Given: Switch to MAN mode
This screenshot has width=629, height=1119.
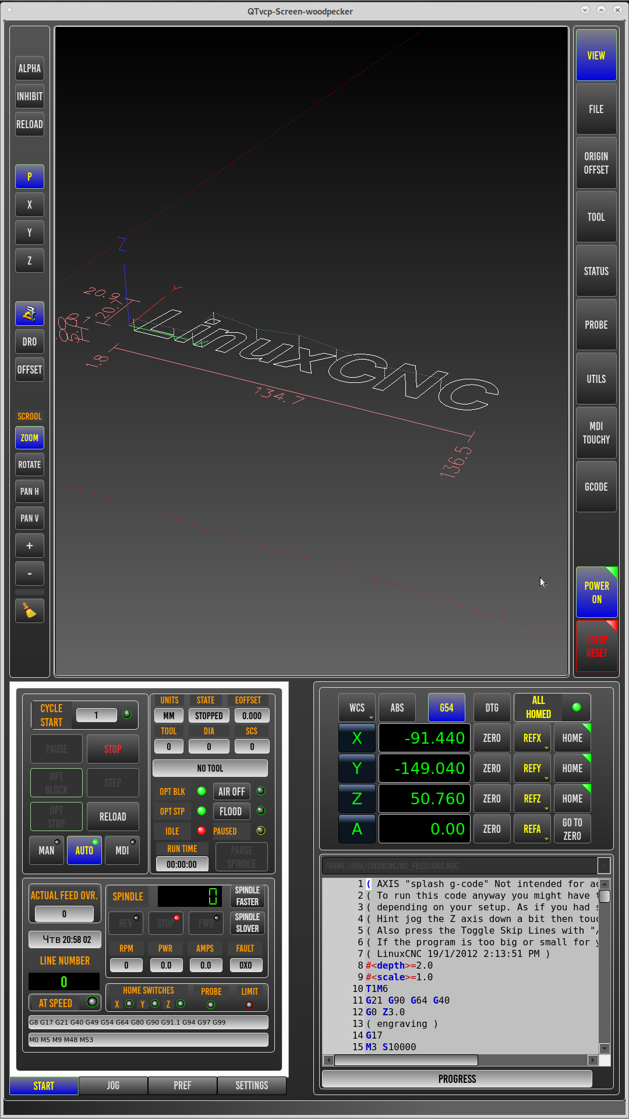Looking at the screenshot, I should [x=47, y=850].
